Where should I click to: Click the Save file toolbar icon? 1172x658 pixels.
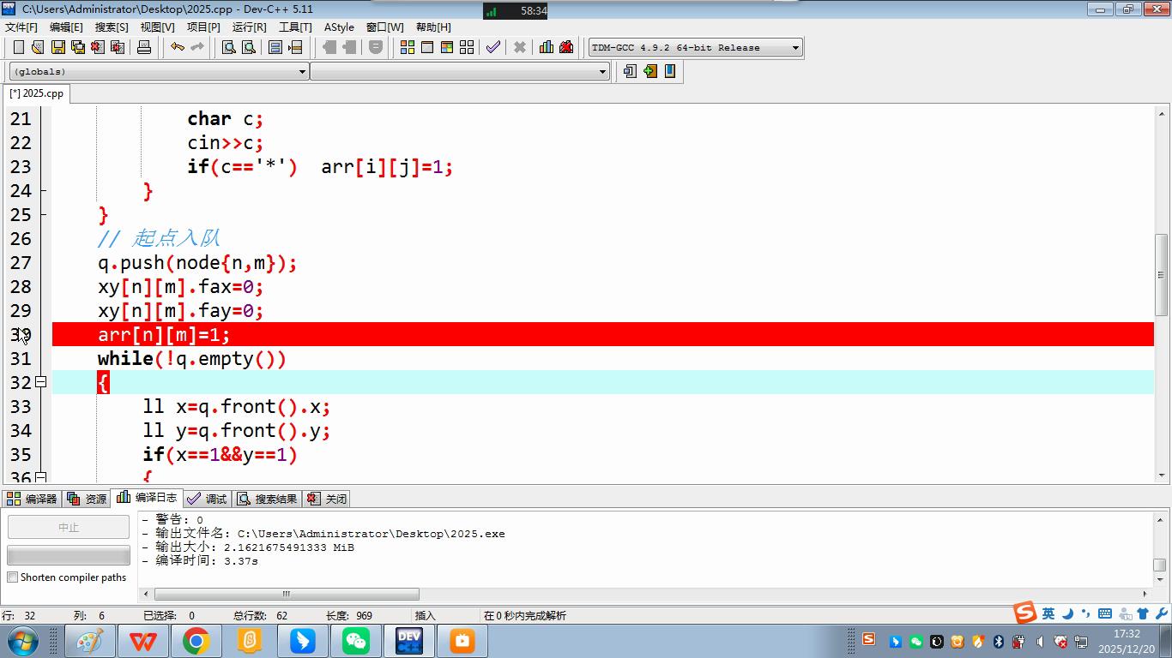[x=57, y=47]
